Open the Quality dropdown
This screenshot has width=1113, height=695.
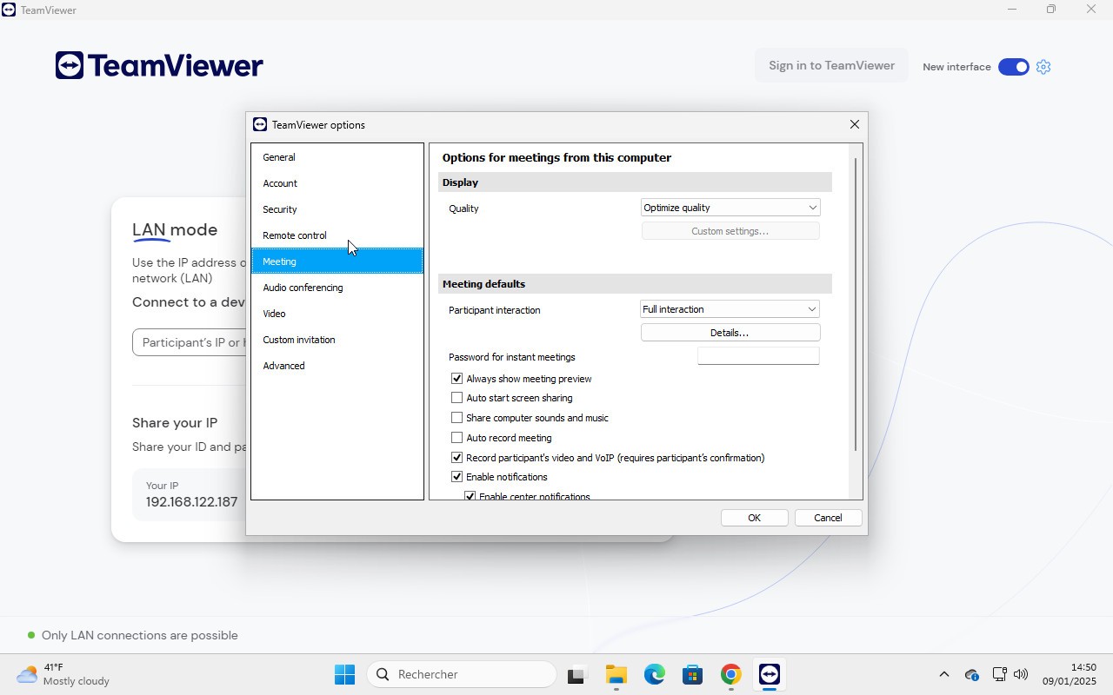tap(730, 208)
